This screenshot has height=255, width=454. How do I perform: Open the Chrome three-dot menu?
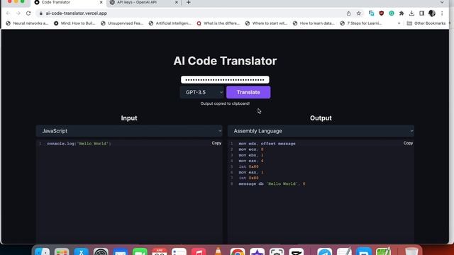coord(442,13)
